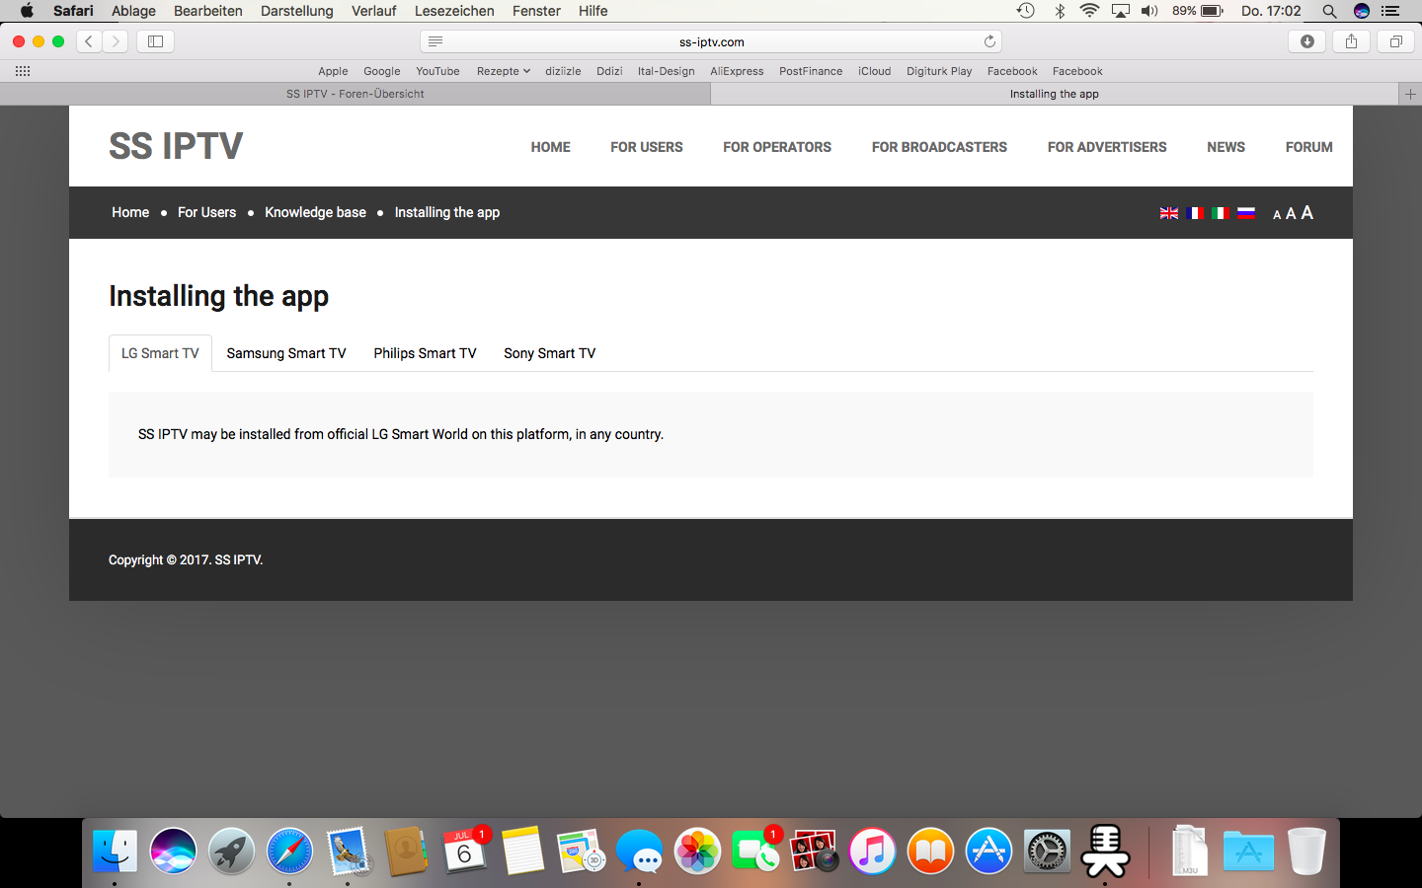
Task: Switch site language to English flag
Action: pyautogui.click(x=1169, y=213)
